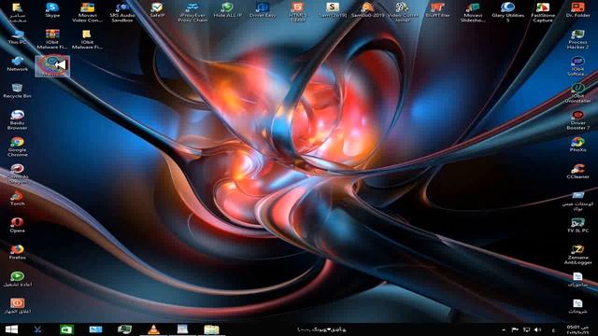The image size is (598, 336).
Task: Open Glary Utilities 5 icon
Action: tap(507, 12)
